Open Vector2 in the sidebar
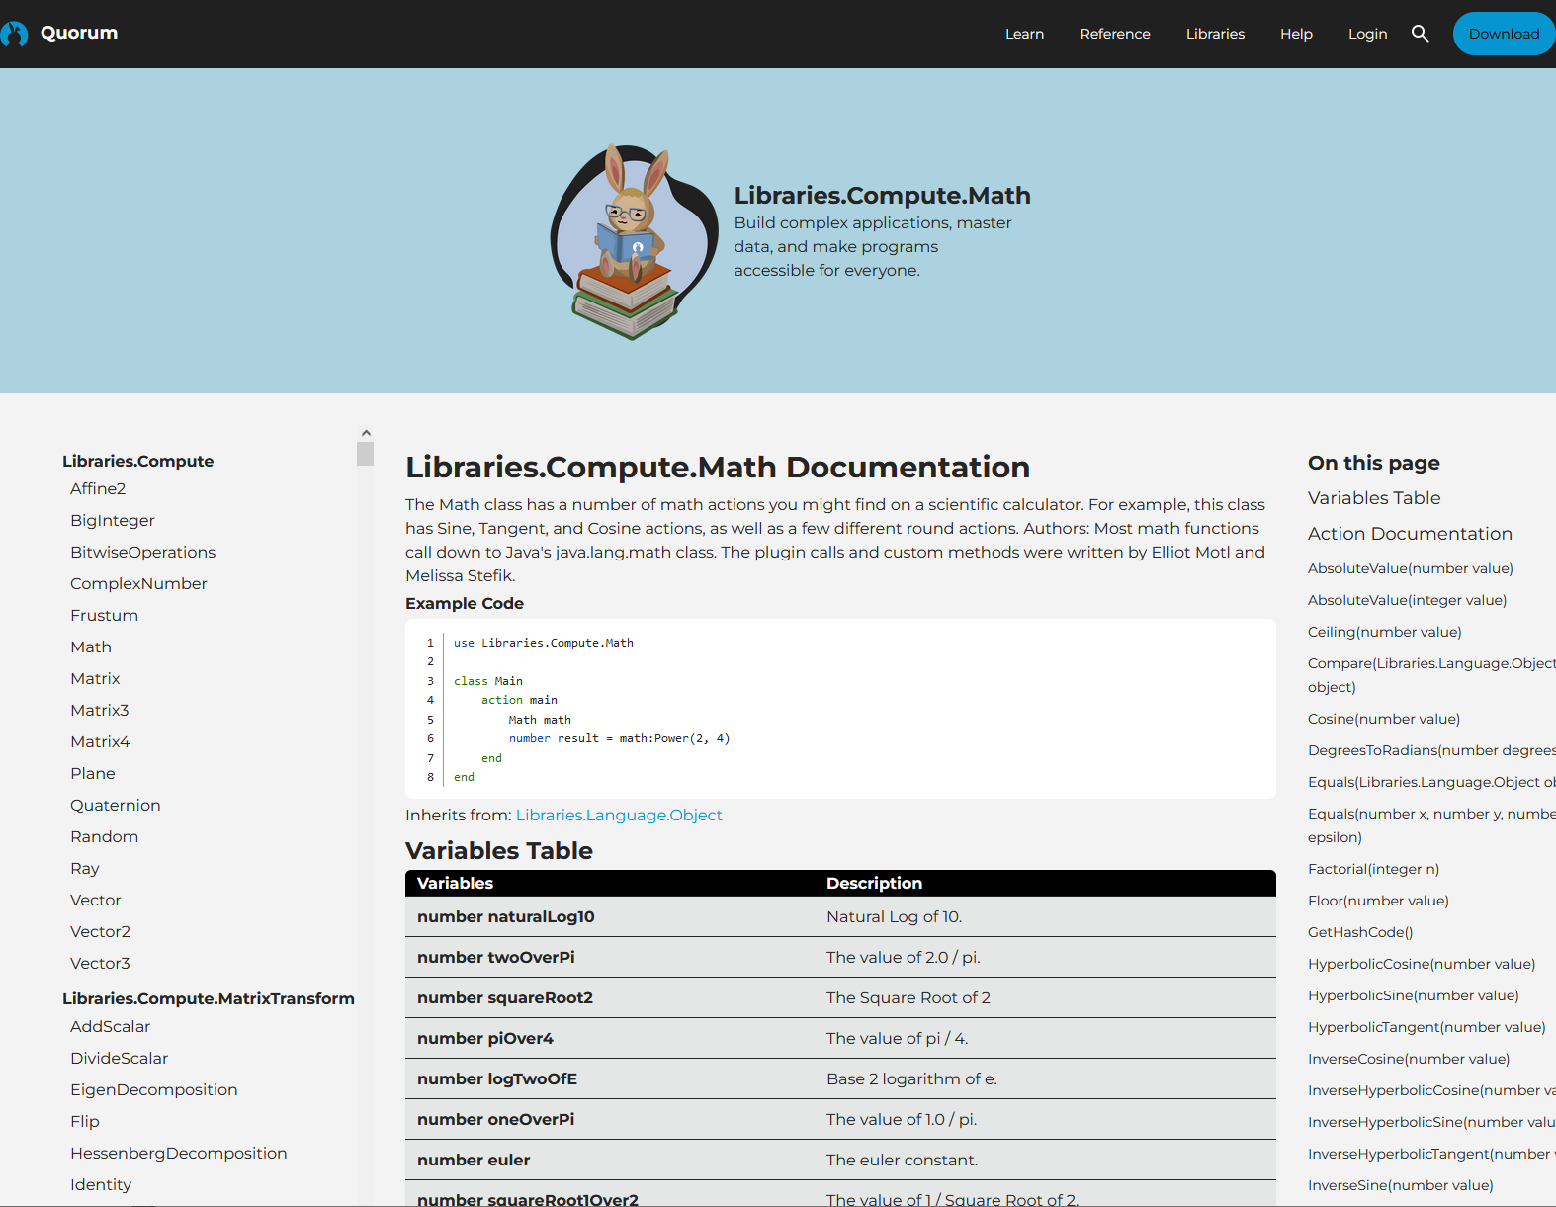The height and width of the screenshot is (1207, 1556). [x=100, y=931]
